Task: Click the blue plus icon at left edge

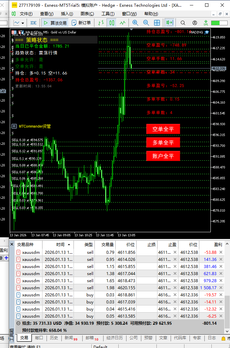Action: point(6,258)
